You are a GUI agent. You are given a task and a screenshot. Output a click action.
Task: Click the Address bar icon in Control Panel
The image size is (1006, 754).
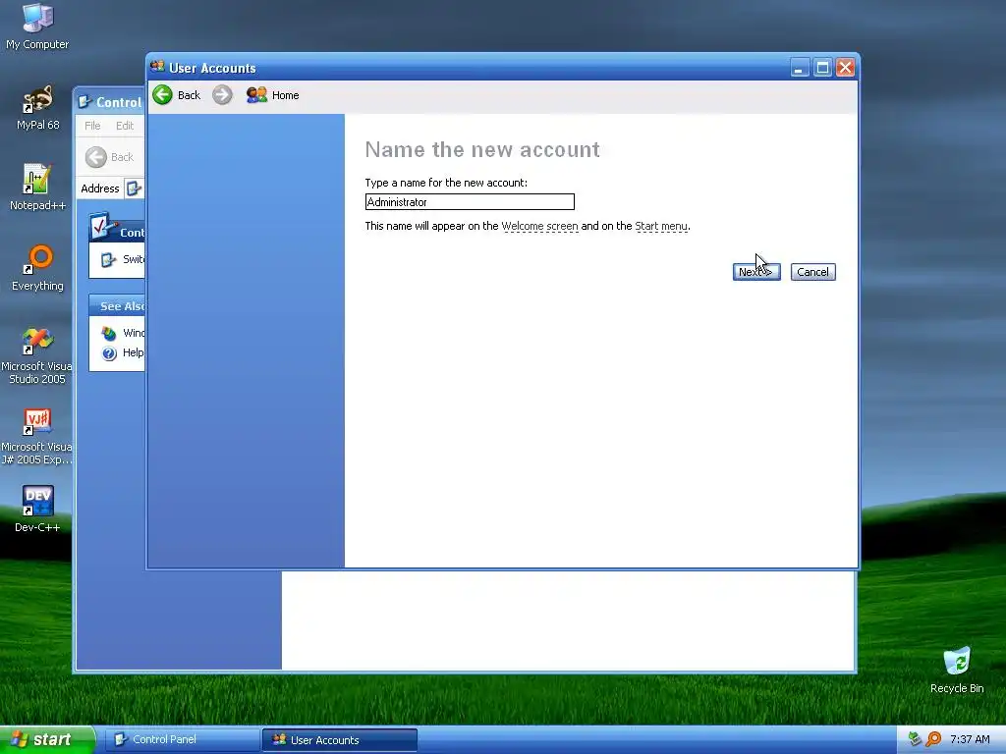pyautogui.click(x=134, y=188)
